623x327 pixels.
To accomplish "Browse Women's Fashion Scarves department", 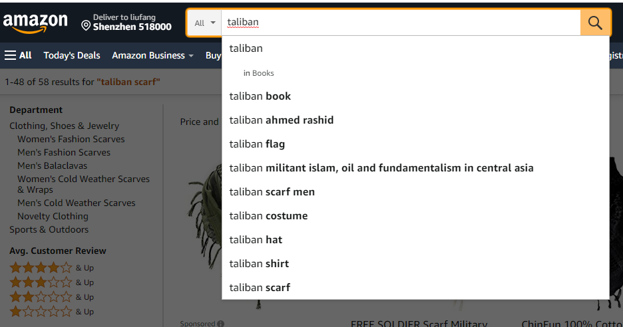I will (x=71, y=139).
